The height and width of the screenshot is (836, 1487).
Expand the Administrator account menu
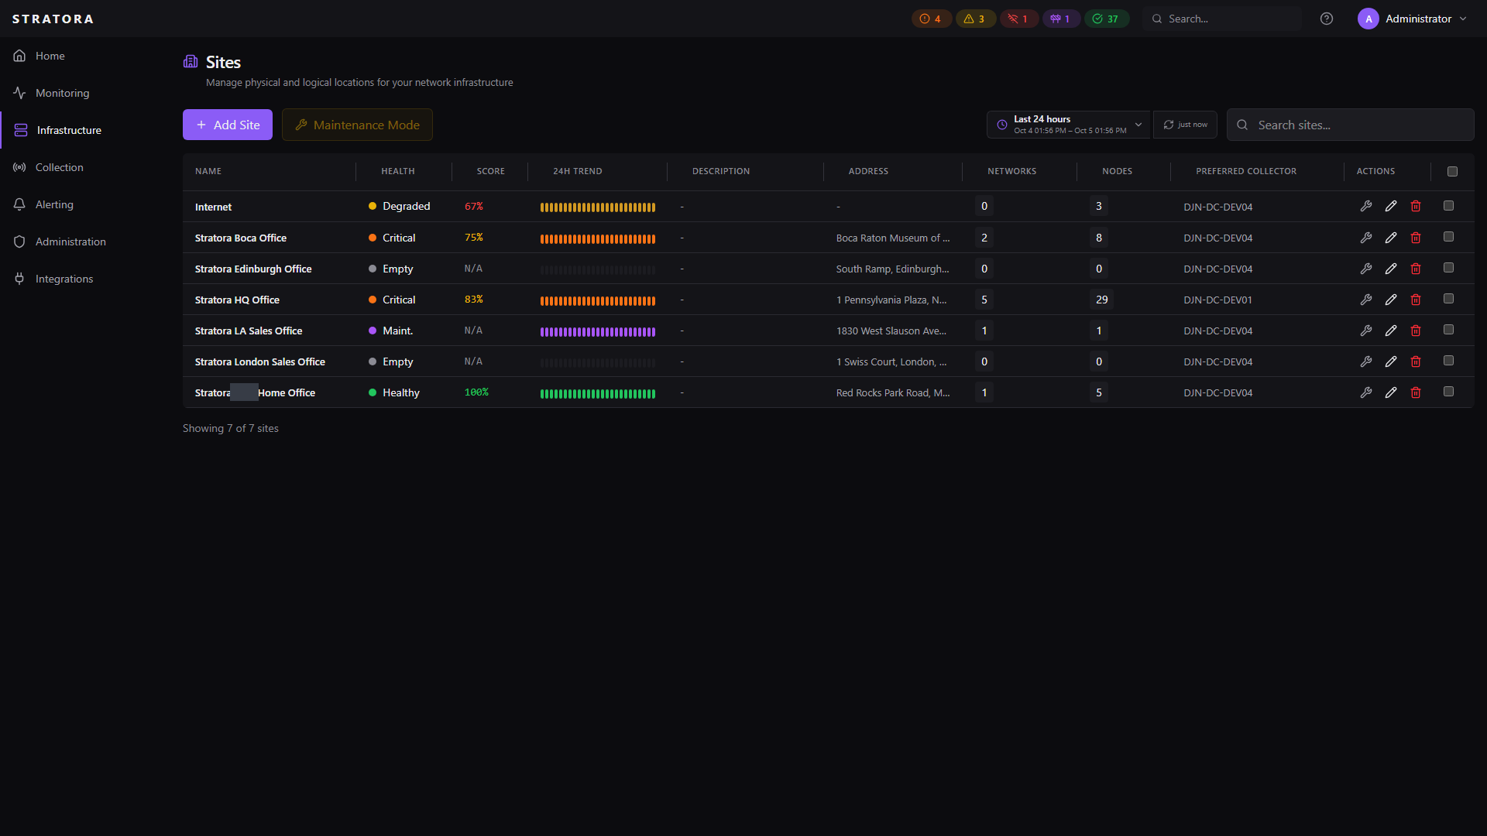pyautogui.click(x=1413, y=19)
